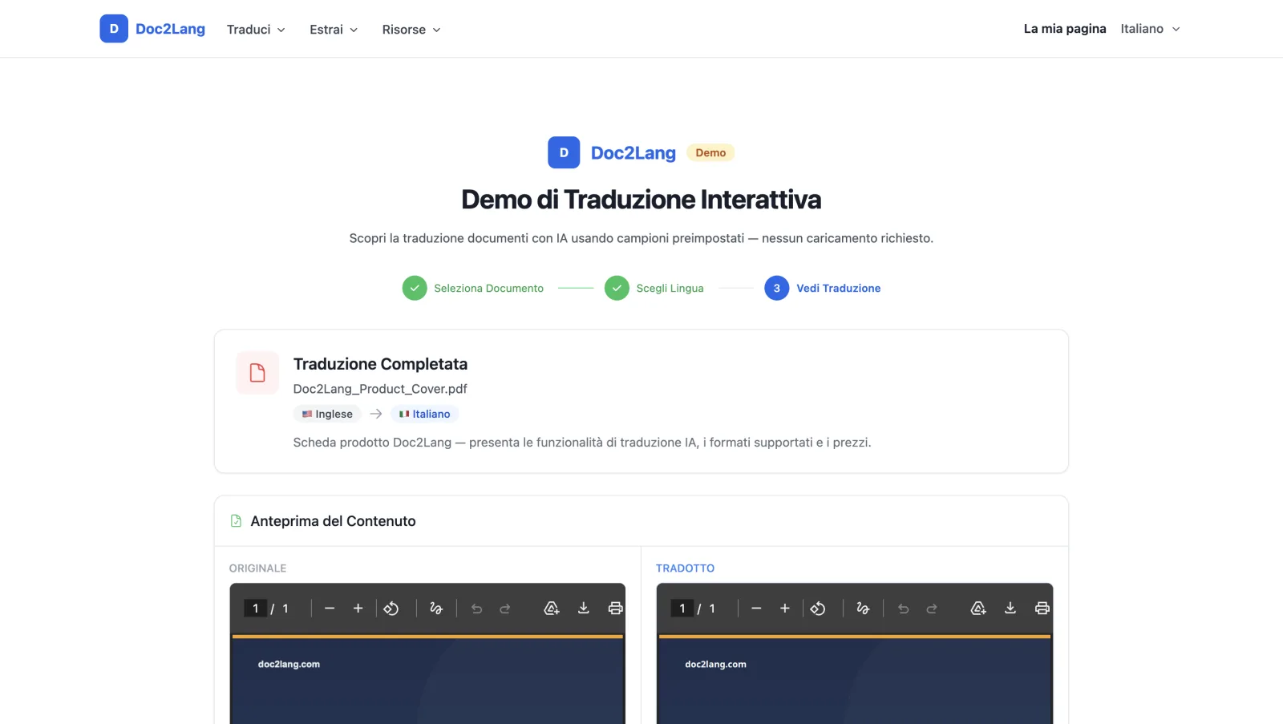Click the green checkmark for Seleziona Documento
Screen dimensions: 1283x724
pos(415,288)
